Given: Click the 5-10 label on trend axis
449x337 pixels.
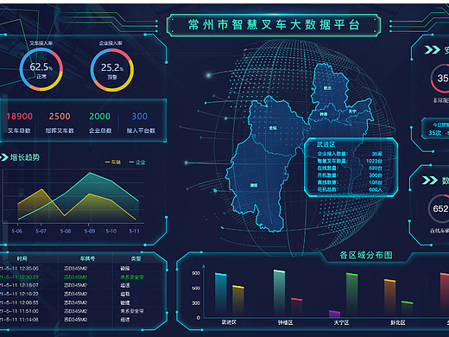Looking at the screenshot, I should (x=111, y=231).
